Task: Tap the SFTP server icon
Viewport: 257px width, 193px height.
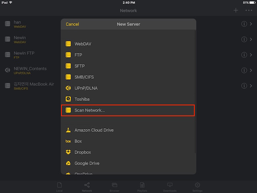Action: tap(68, 66)
